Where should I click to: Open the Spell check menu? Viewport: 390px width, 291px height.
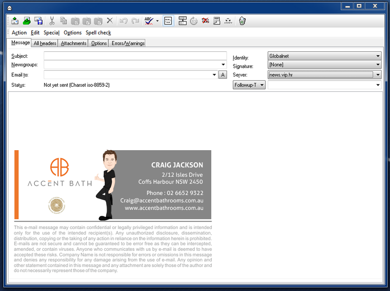click(x=98, y=33)
